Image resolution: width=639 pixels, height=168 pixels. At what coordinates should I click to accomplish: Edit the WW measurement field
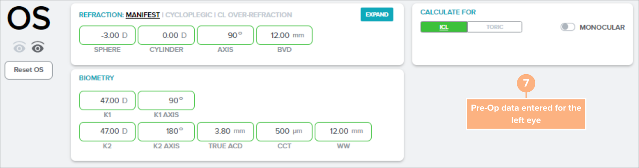[x=343, y=131]
